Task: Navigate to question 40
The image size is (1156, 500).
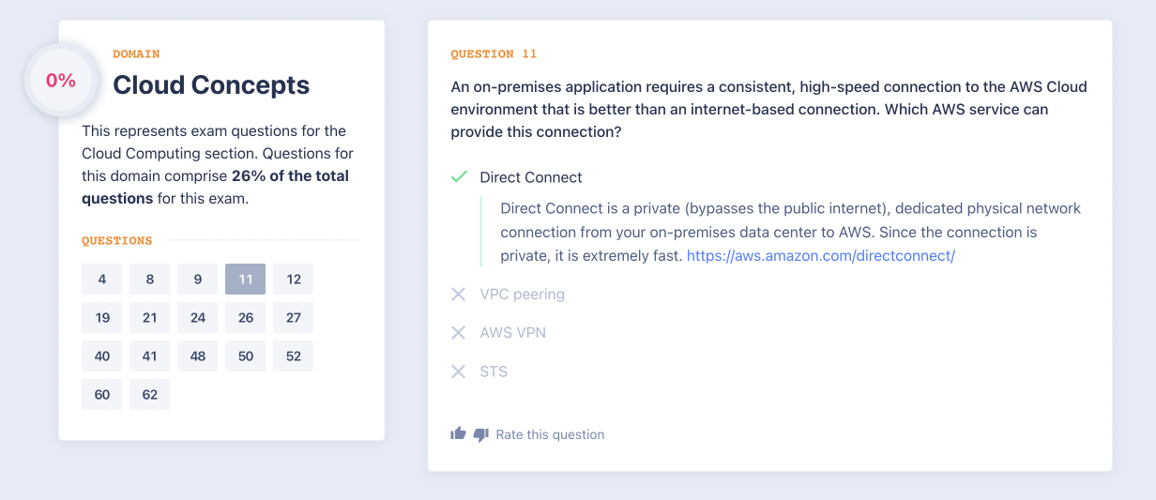Action: click(101, 356)
